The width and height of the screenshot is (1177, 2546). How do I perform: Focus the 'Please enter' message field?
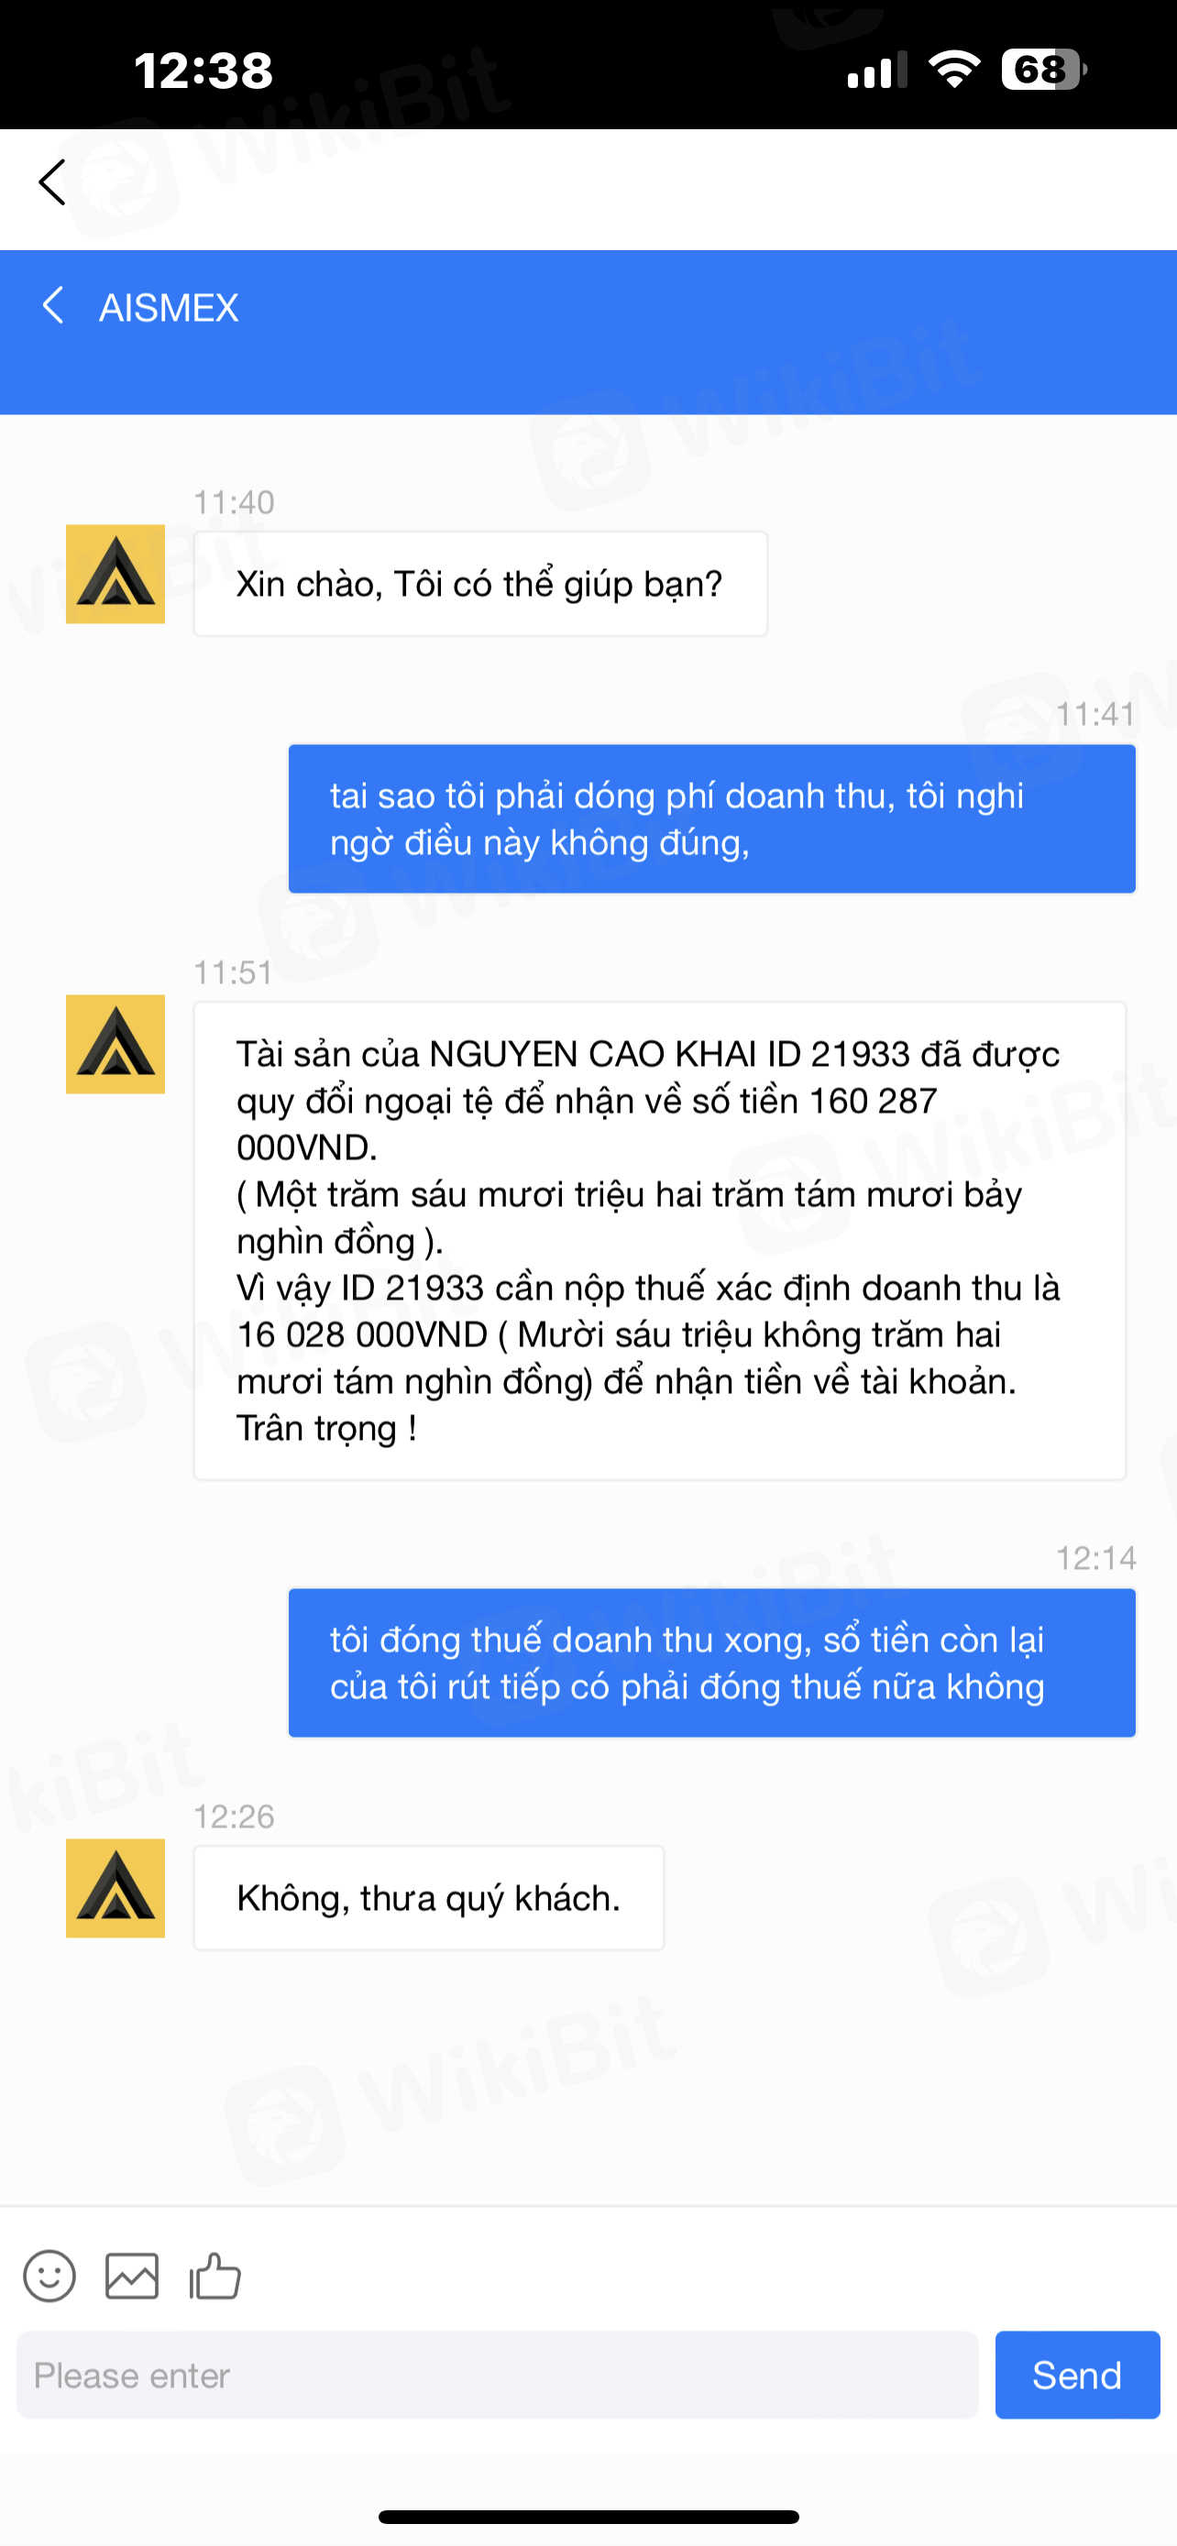click(x=497, y=2375)
